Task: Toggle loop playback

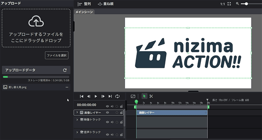Action: click(118, 96)
